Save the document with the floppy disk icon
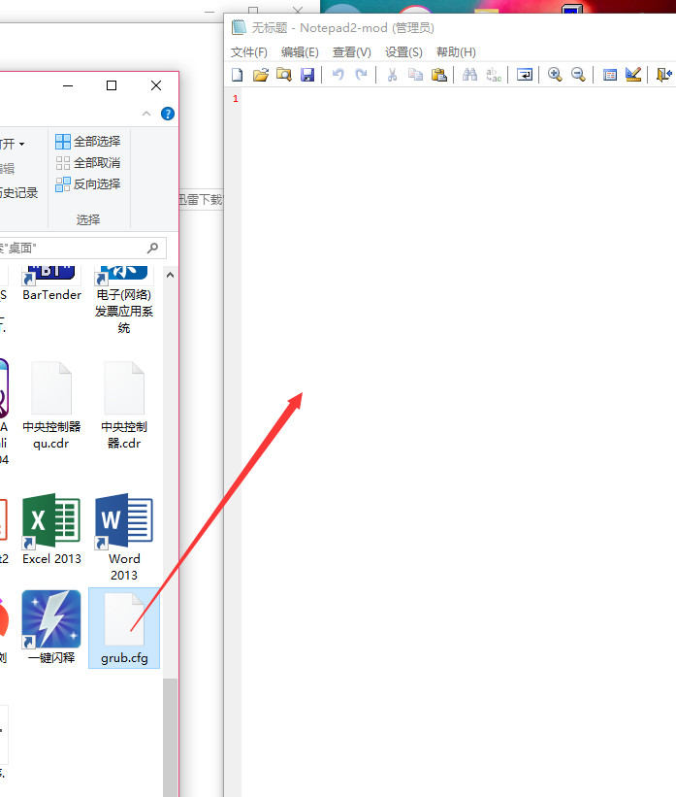This screenshot has width=676, height=797. click(307, 75)
